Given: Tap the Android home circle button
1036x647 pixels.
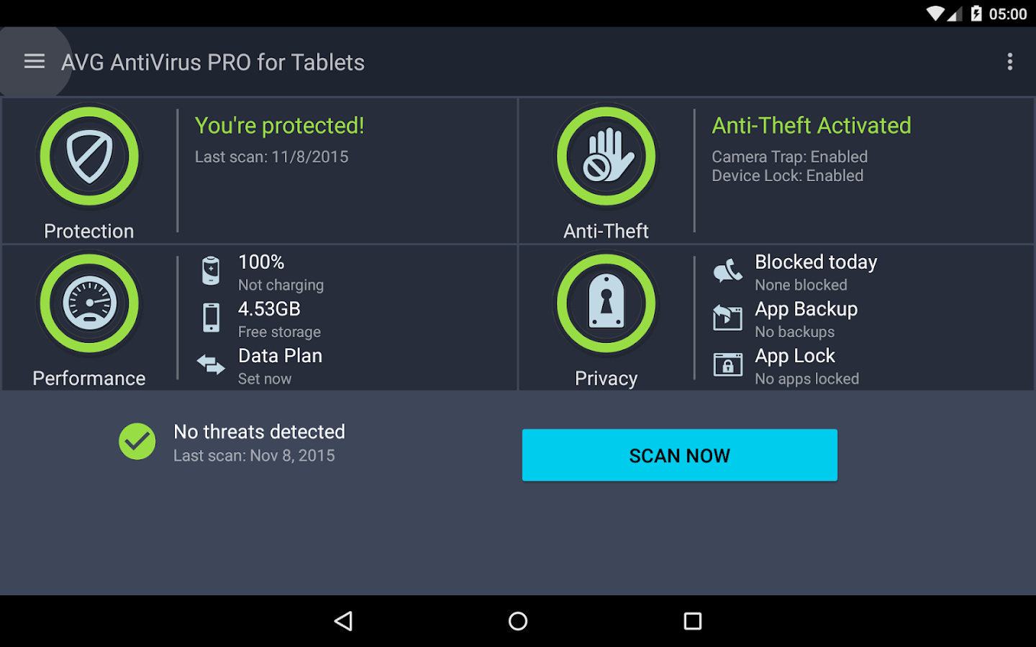Looking at the screenshot, I should click(x=518, y=621).
